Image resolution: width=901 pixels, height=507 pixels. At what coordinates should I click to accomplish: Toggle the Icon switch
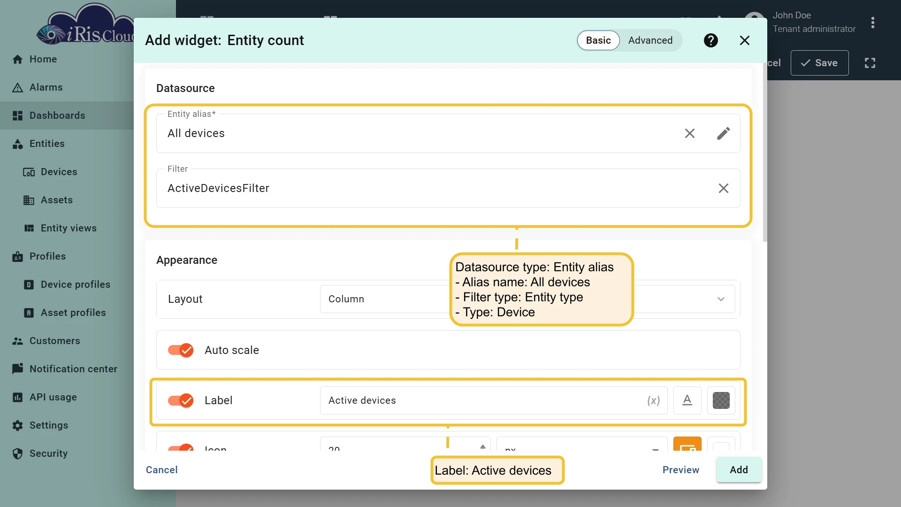coord(181,447)
